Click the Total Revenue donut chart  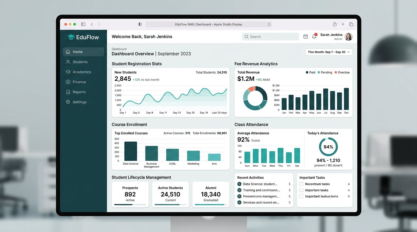point(255,98)
